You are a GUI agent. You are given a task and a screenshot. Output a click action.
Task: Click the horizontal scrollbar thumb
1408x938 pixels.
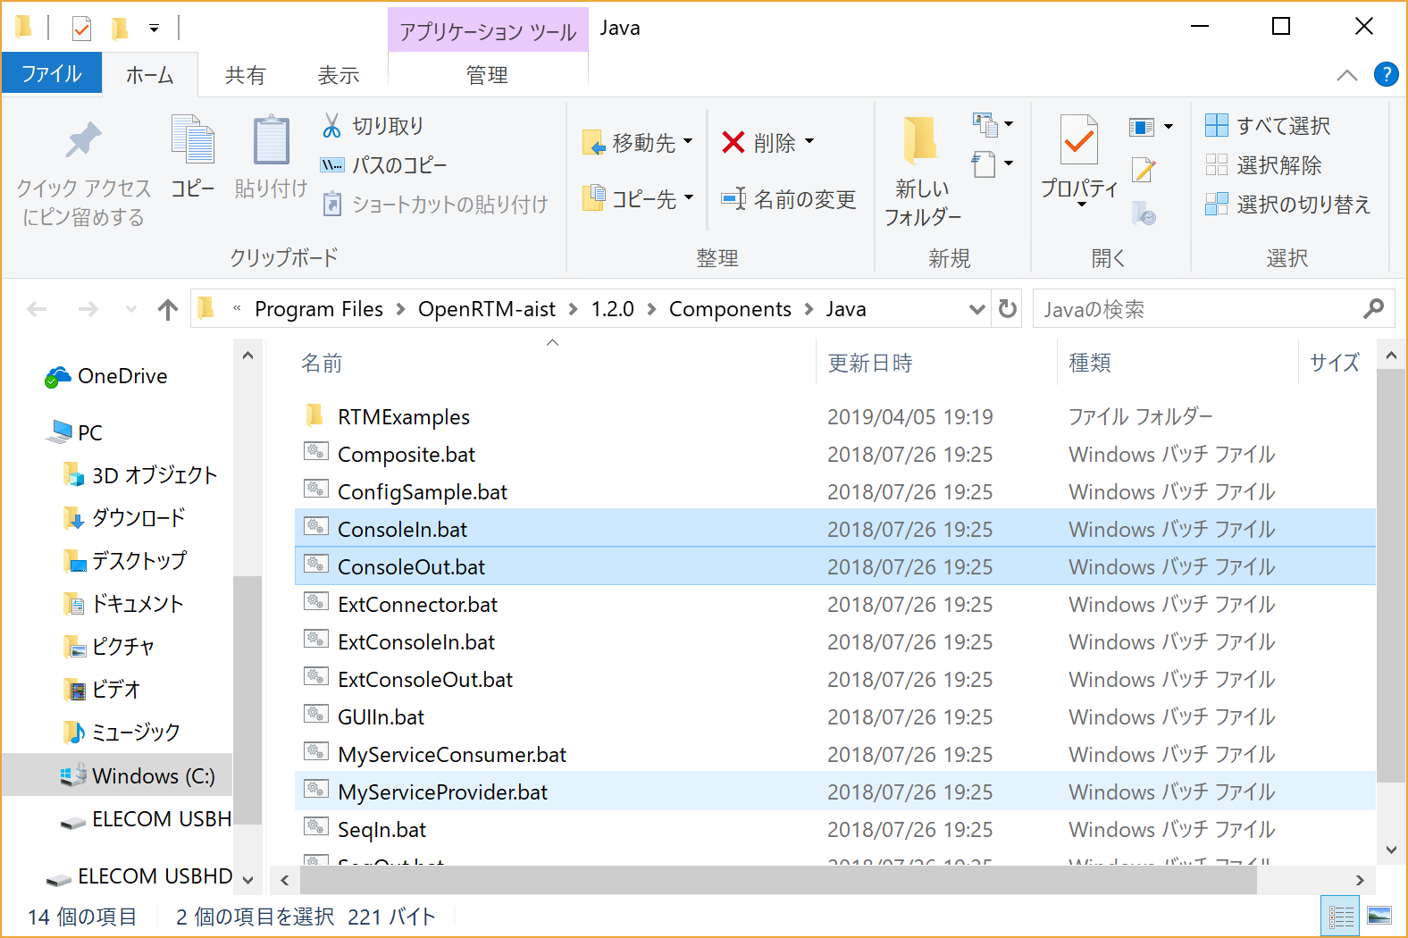[x=777, y=880]
